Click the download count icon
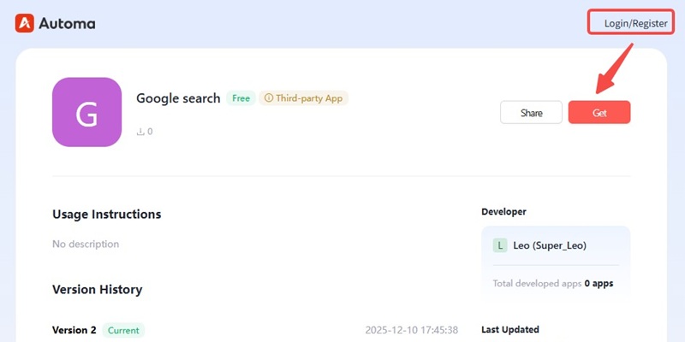The width and height of the screenshot is (685, 342). click(140, 132)
